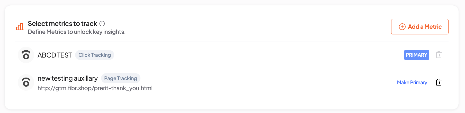Select the ABCD TEST metric name
The image size is (465, 113).
(x=55, y=55)
